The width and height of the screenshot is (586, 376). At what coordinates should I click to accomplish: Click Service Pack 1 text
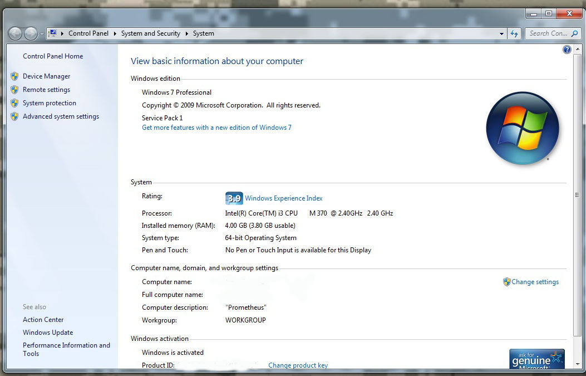162,118
